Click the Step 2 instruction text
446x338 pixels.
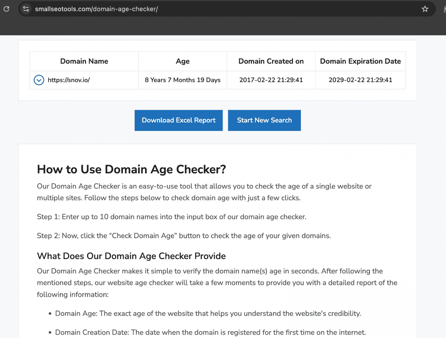[x=184, y=236]
